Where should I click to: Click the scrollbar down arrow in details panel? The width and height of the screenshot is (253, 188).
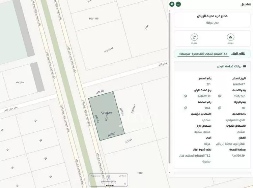[x=169, y=173]
